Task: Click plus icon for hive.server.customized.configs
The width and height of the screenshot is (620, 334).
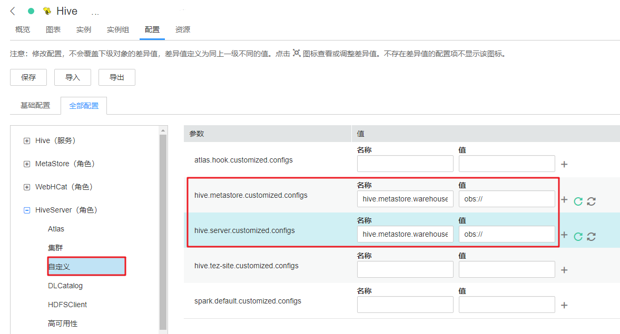Action: [x=564, y=235]
